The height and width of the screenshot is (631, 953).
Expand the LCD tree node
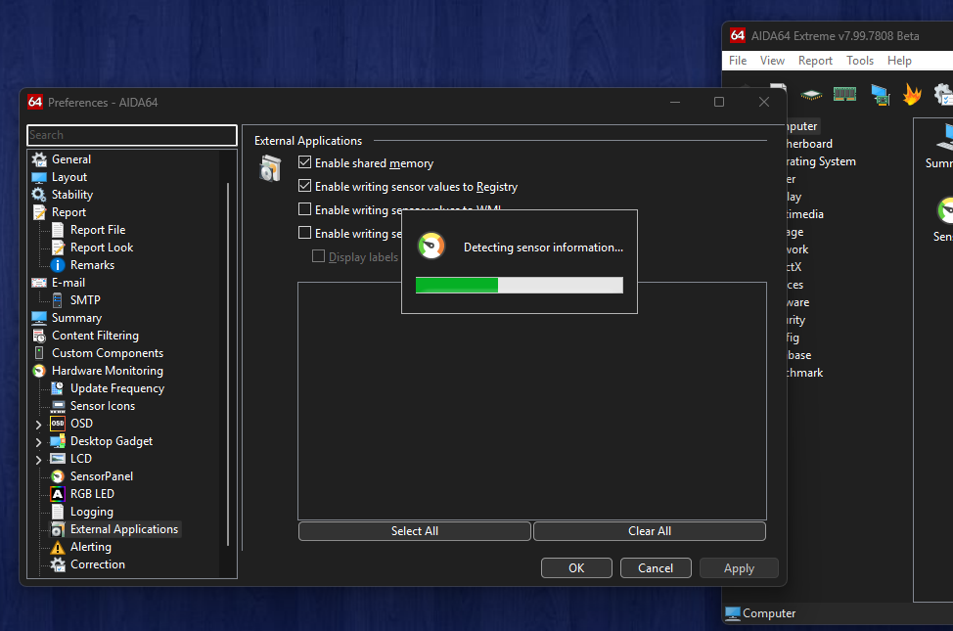click(x=38, y=460)
